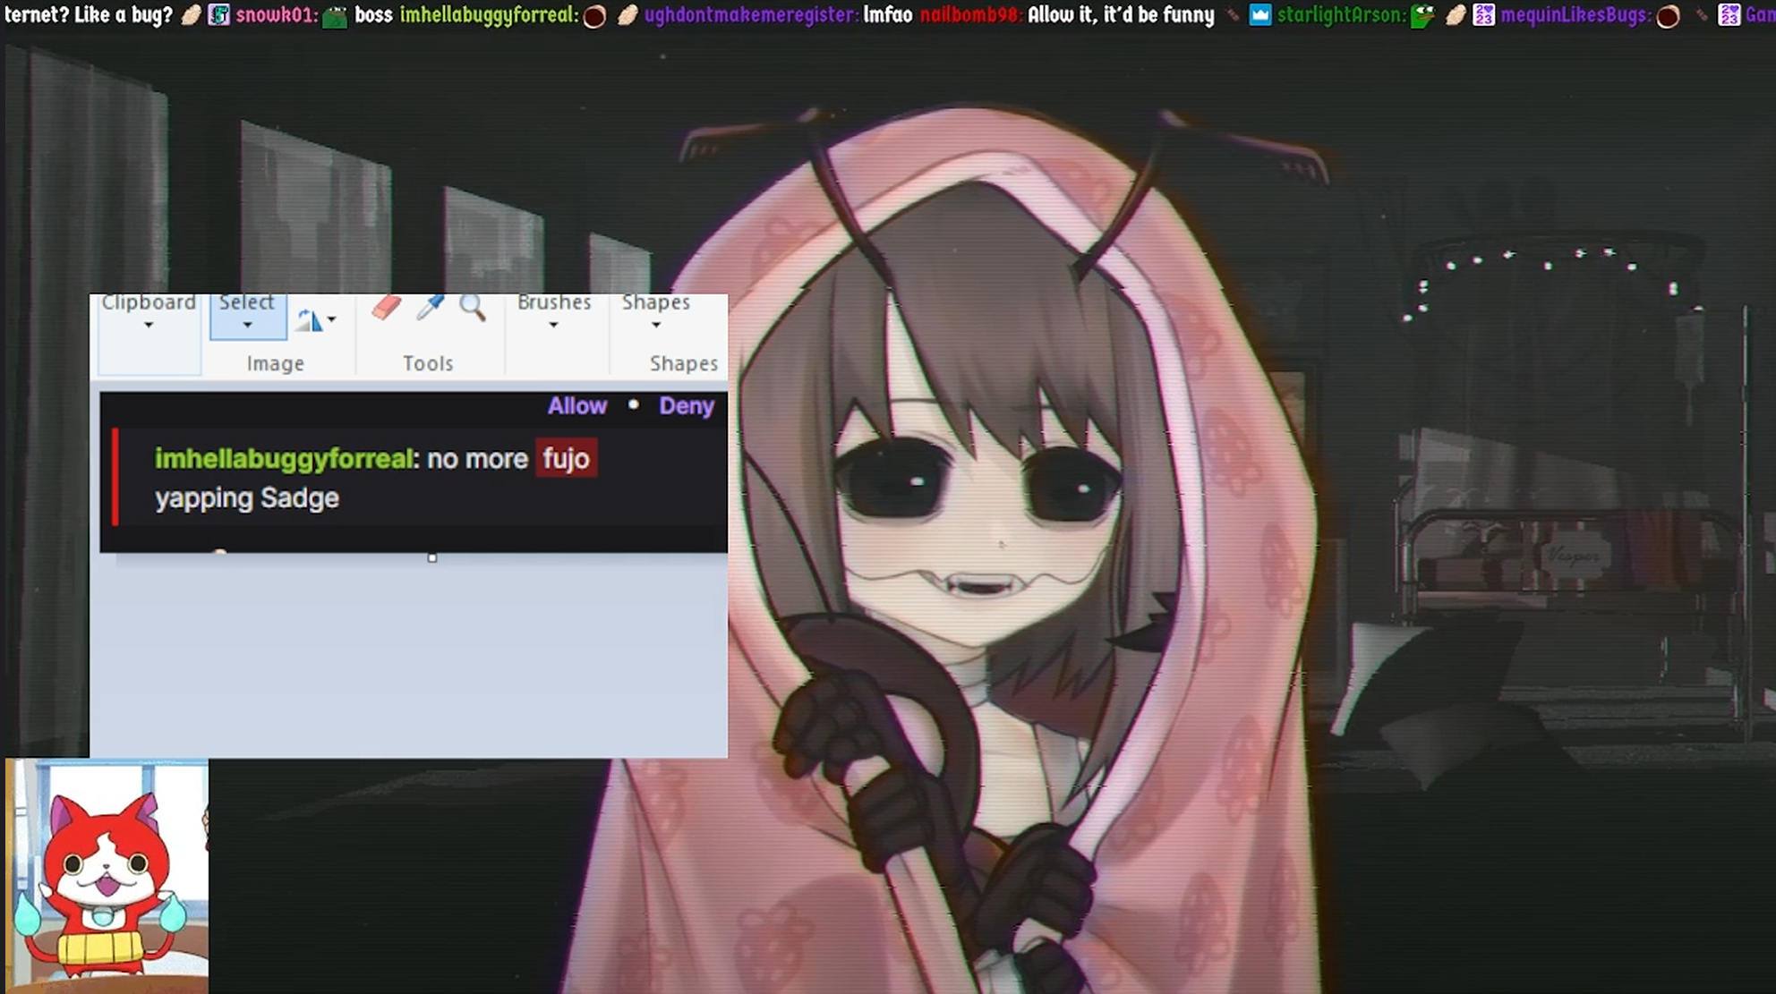Image resolution: width=1776 pixels, height=994 pixels.
Task: Click mequinLikesBugs badge icon in ticker
Action: pyautogui.click(x=1483, y=15)
